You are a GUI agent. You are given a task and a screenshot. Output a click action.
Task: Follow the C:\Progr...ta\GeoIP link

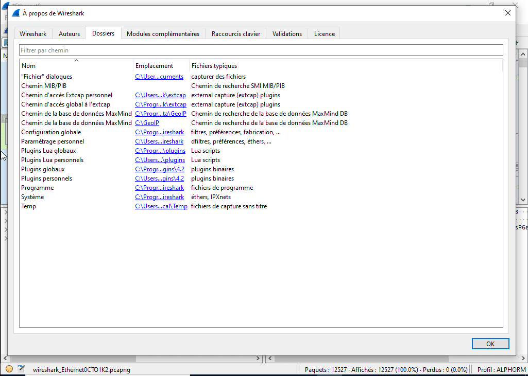[x=161, y=114]
